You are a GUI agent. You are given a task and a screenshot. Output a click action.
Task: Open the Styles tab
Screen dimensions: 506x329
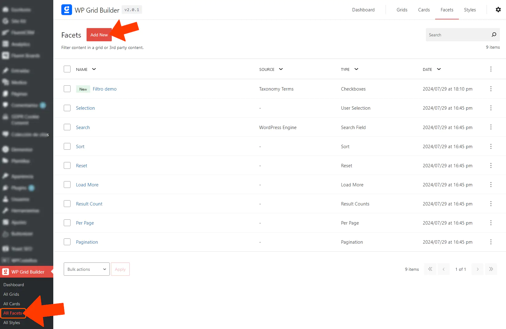[470, 10]
